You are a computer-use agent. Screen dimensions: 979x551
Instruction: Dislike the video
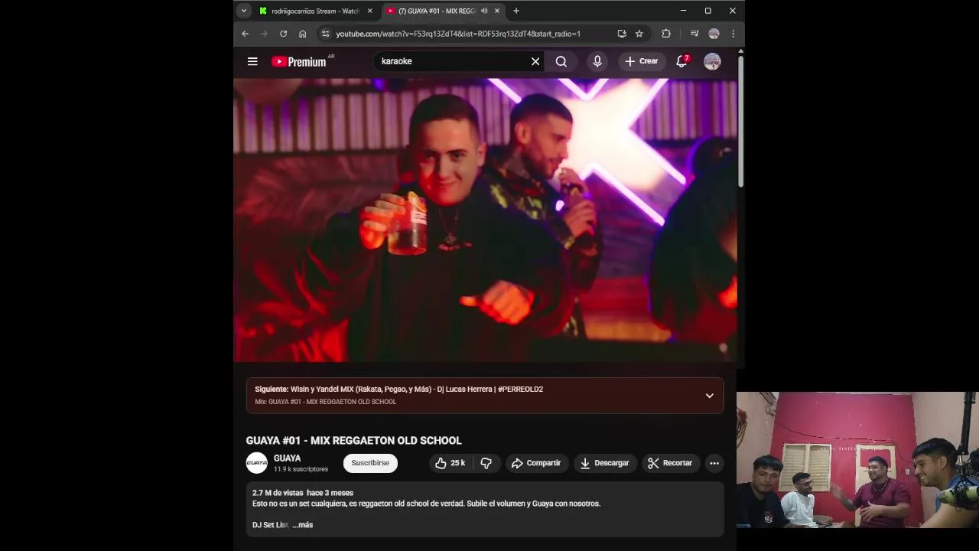pyautogui.click(x=486, y=463)
